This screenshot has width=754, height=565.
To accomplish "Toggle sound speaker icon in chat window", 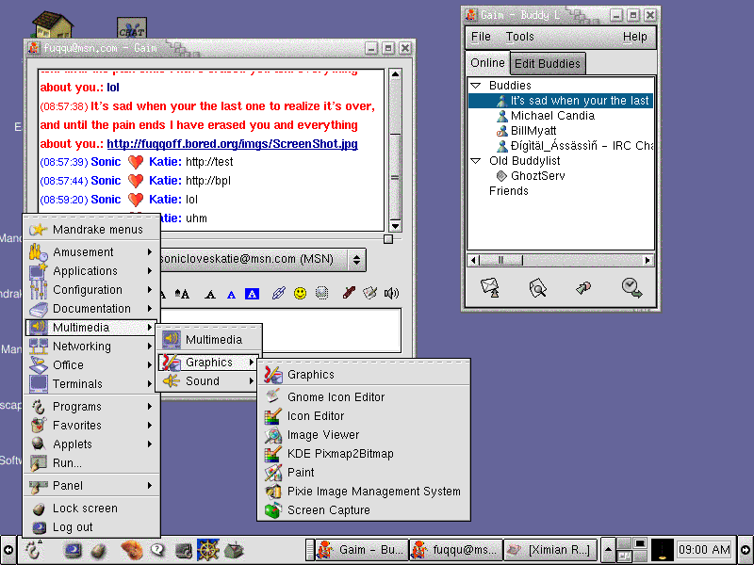I will click(391, 294).
